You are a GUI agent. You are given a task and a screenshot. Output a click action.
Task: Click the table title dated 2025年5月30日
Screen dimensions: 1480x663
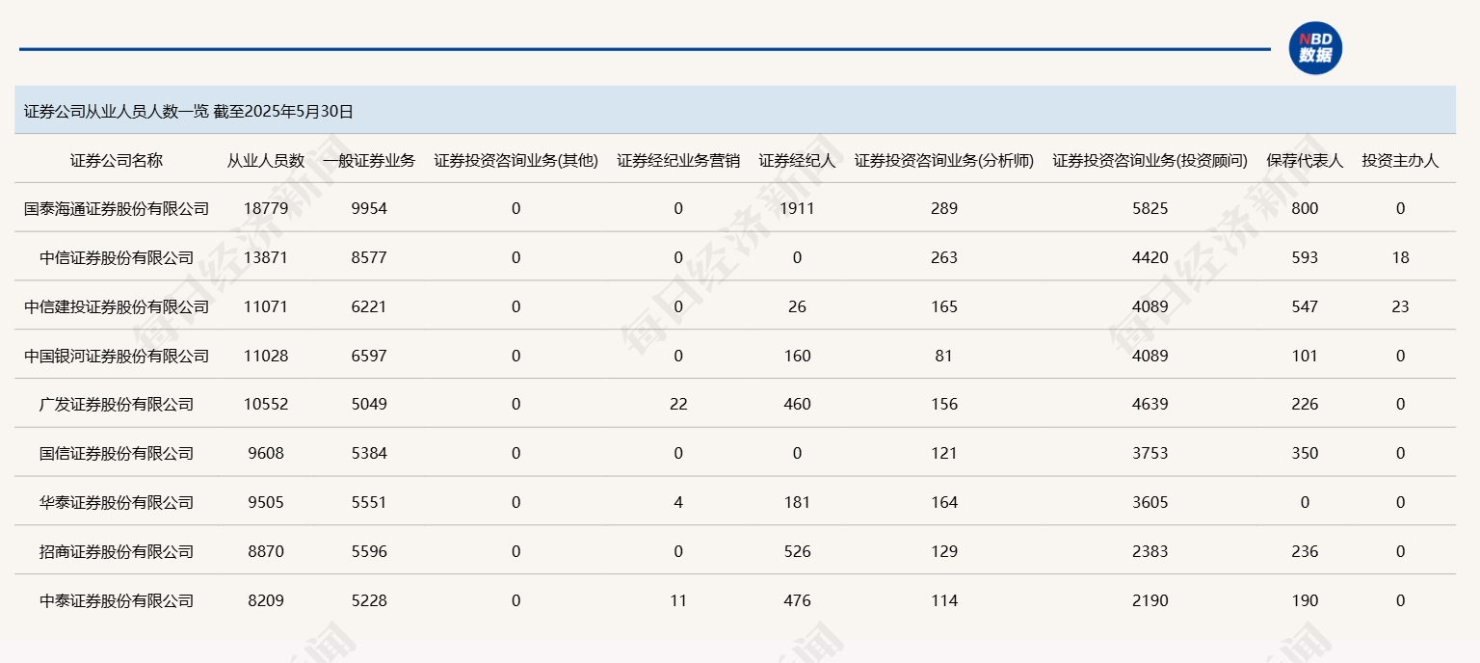click(189, 111)
